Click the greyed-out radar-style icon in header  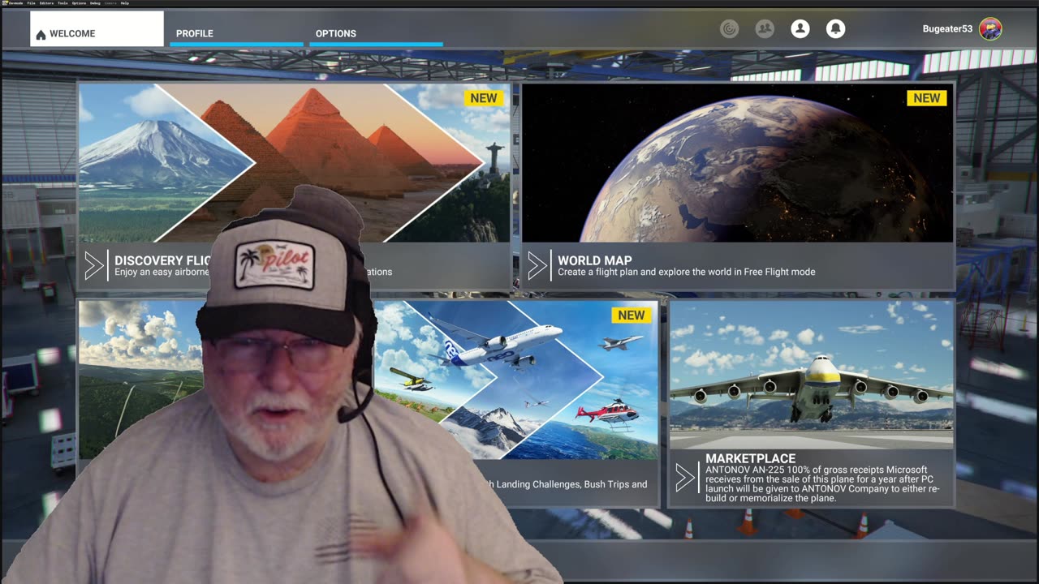(729, 29)
